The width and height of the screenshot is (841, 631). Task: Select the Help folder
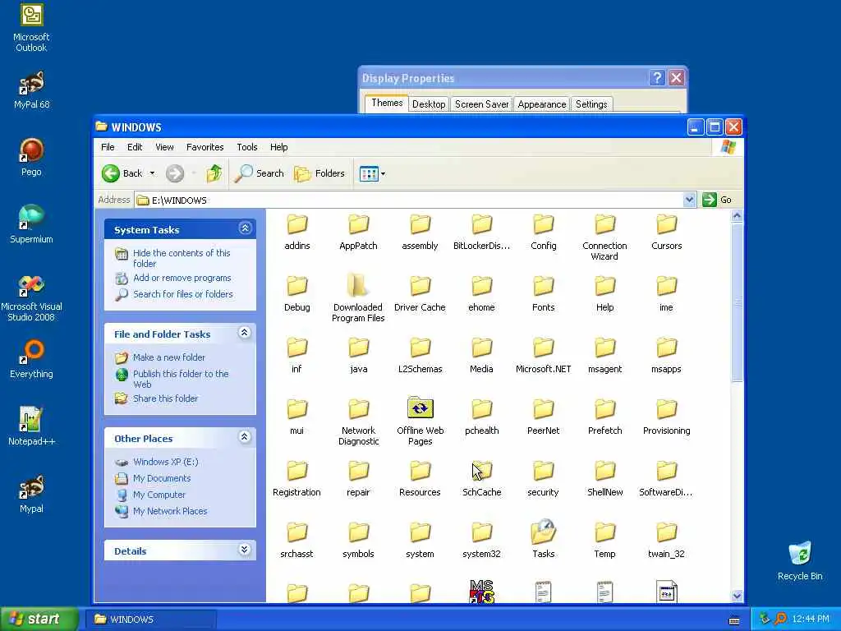point(605,295)
